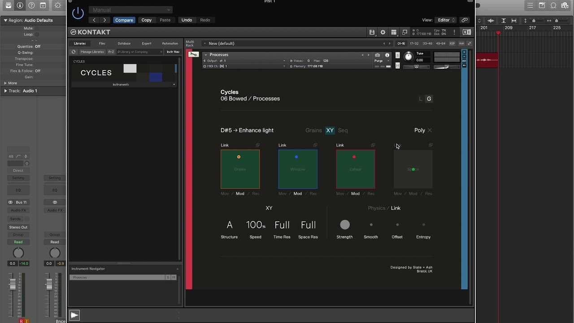Open the Output st. 1 dropdown
This screenshot has height=323, width=574.
(244, 61)
